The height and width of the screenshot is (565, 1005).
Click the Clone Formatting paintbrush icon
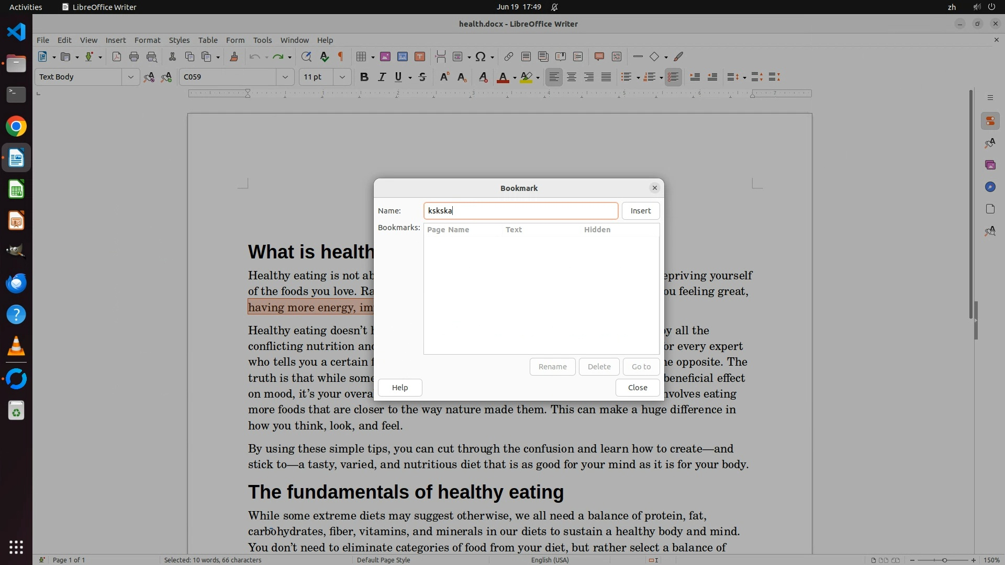pos(234,56)
